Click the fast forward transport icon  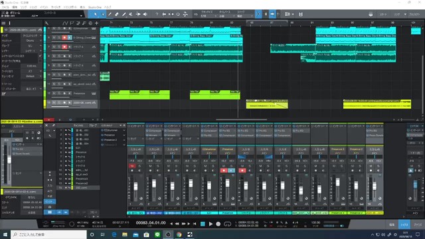(x=183, y=224)
